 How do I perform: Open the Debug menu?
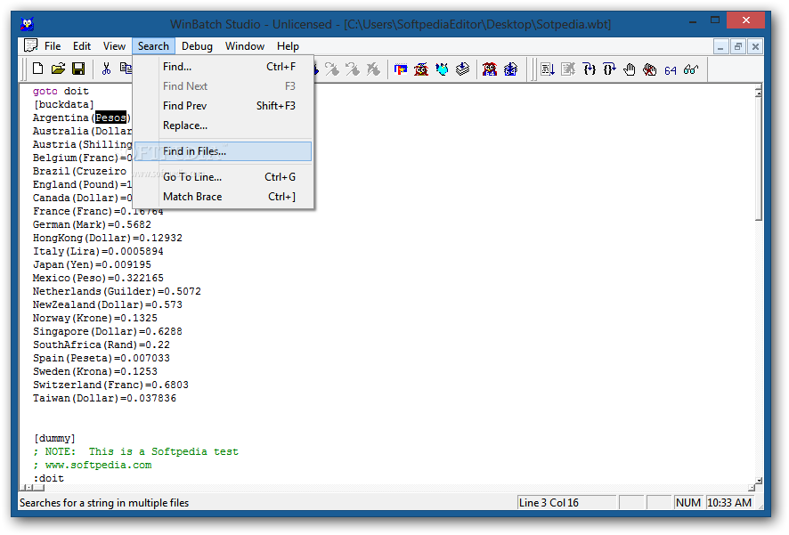(197, 46)
